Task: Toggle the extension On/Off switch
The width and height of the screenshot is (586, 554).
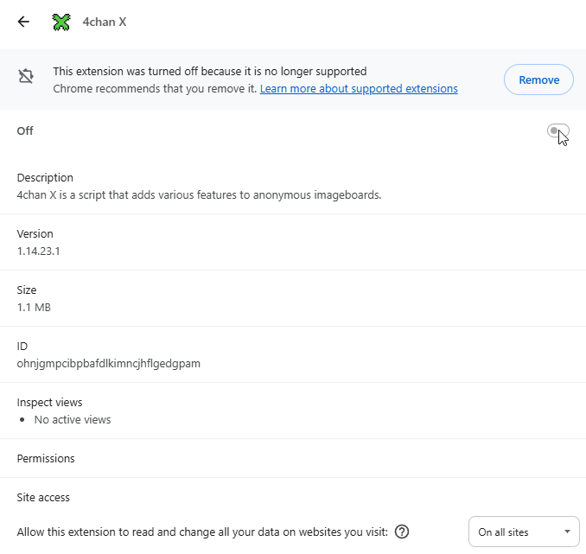Action: pyautogui.click(x=558, y=131)
